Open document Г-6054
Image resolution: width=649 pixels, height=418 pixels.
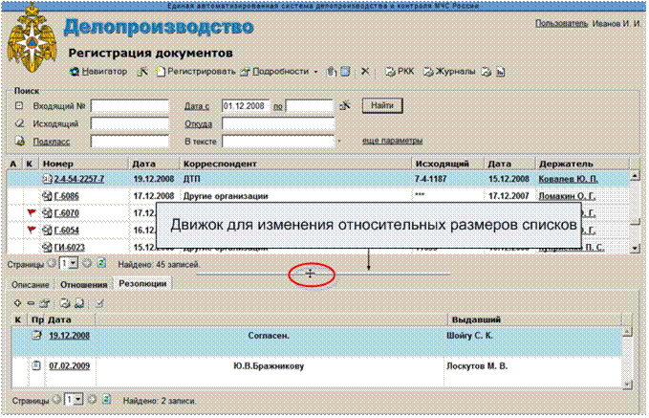[66, 231]
